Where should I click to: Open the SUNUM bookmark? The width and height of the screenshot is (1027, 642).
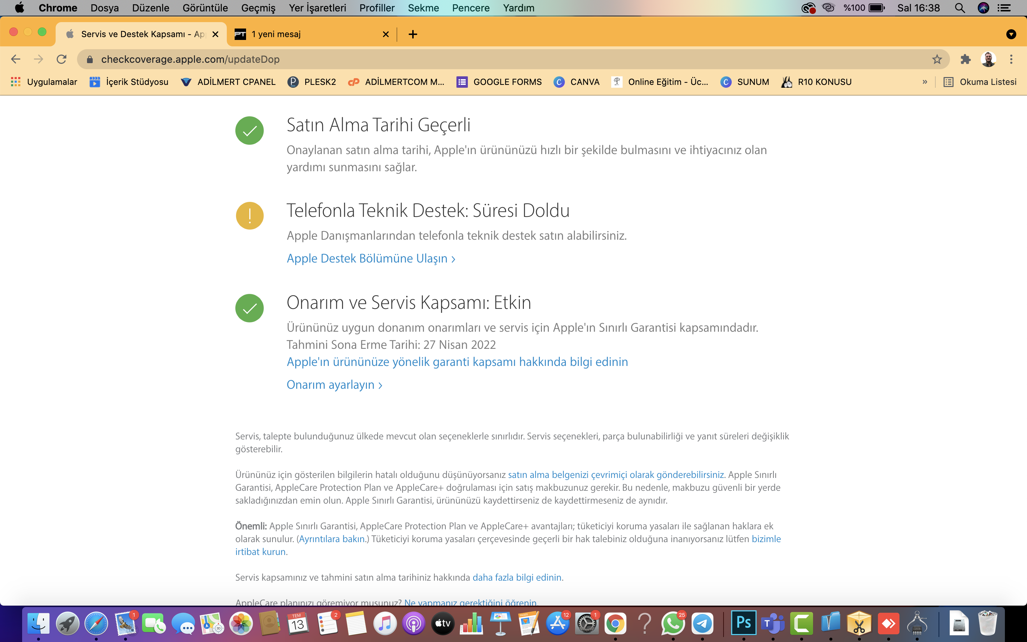(745, 82)
